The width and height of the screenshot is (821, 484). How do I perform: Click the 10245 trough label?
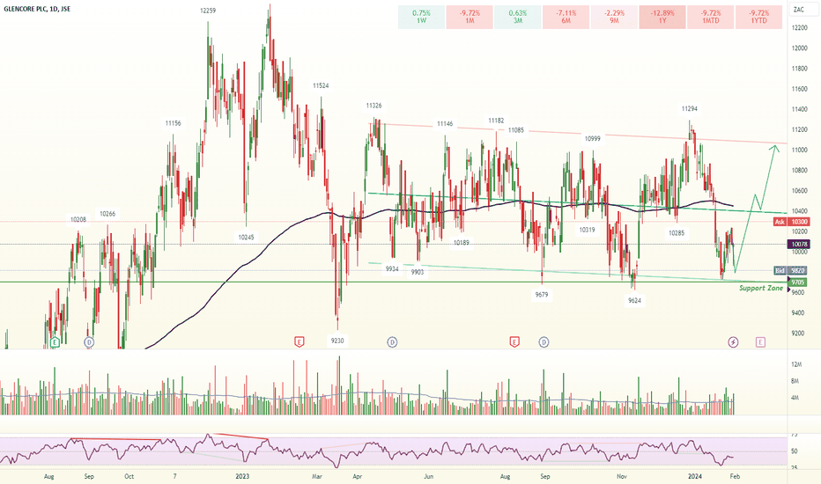pos(246,237)
